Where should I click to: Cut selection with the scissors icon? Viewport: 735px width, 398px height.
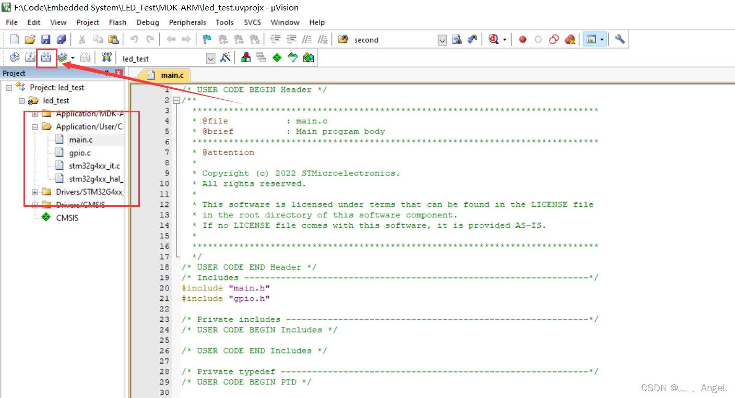pyautogui.click(x=82, y=39)
